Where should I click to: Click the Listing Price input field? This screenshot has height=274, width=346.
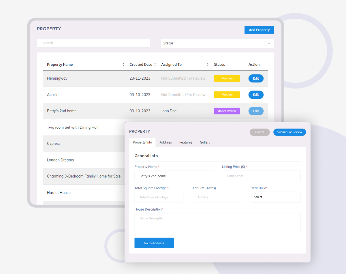tap(261, 176)
